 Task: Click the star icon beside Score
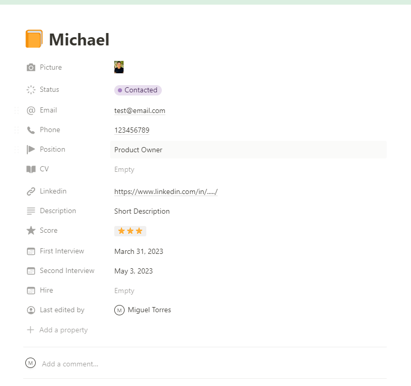point(31,231)
